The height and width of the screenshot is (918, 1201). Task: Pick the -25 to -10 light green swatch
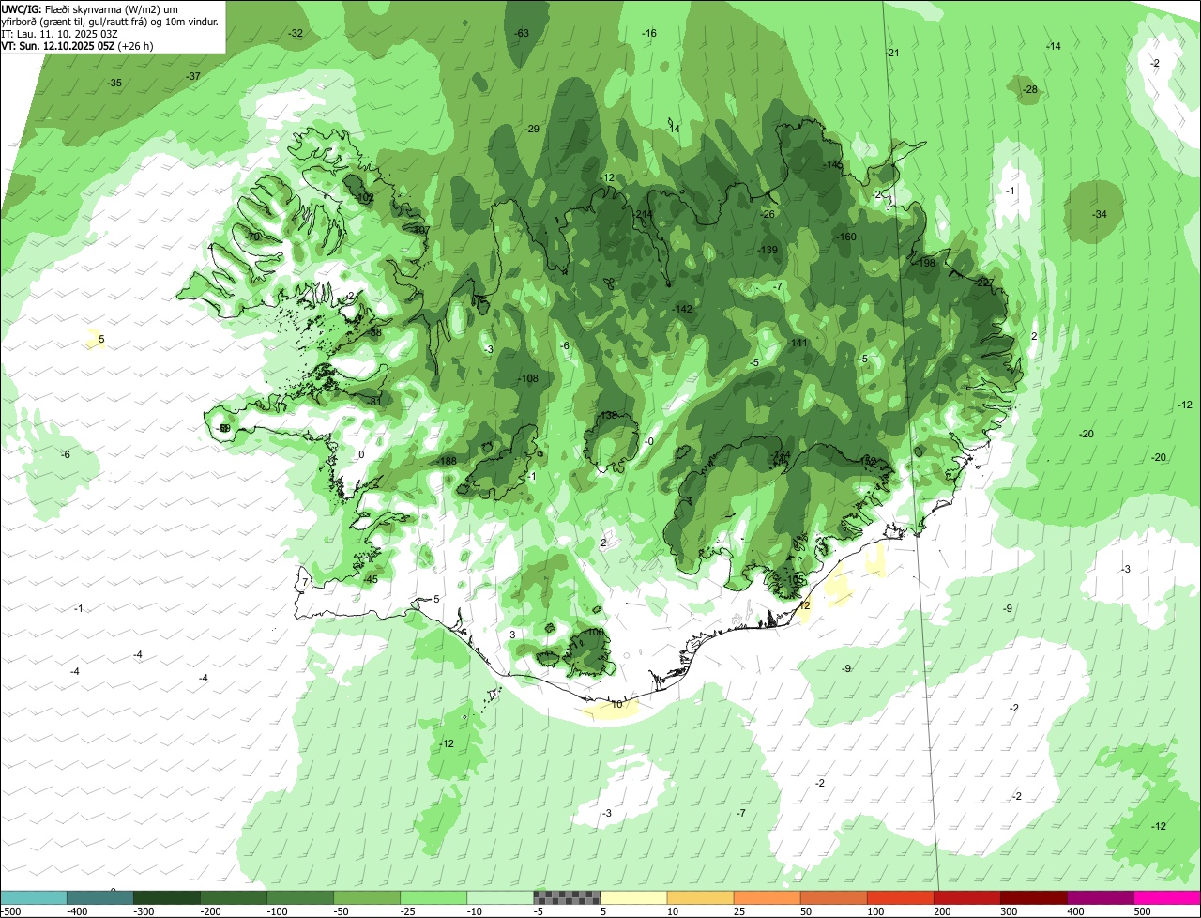[433, 897]
